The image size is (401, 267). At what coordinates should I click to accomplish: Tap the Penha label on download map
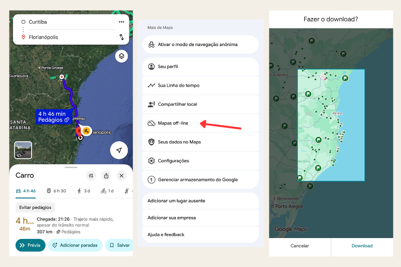point(337,113)
